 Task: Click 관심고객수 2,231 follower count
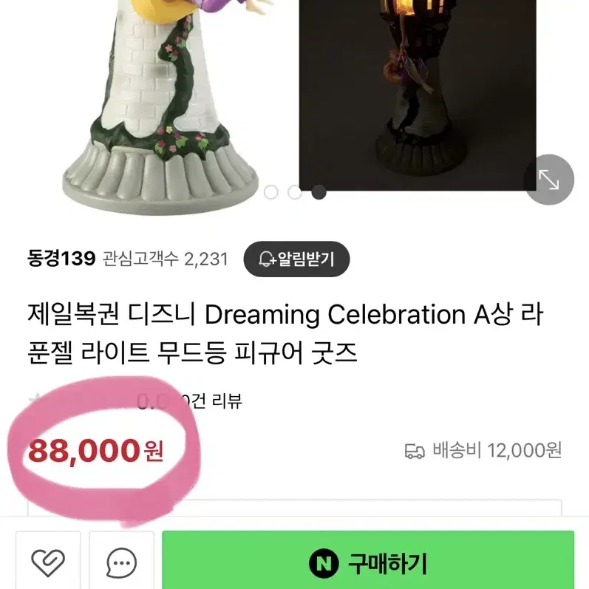click(x=166, y=259)
